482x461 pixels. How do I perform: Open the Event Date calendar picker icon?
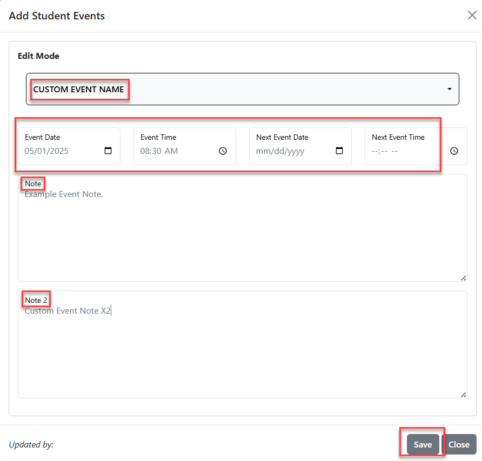(x=108, y=151)
